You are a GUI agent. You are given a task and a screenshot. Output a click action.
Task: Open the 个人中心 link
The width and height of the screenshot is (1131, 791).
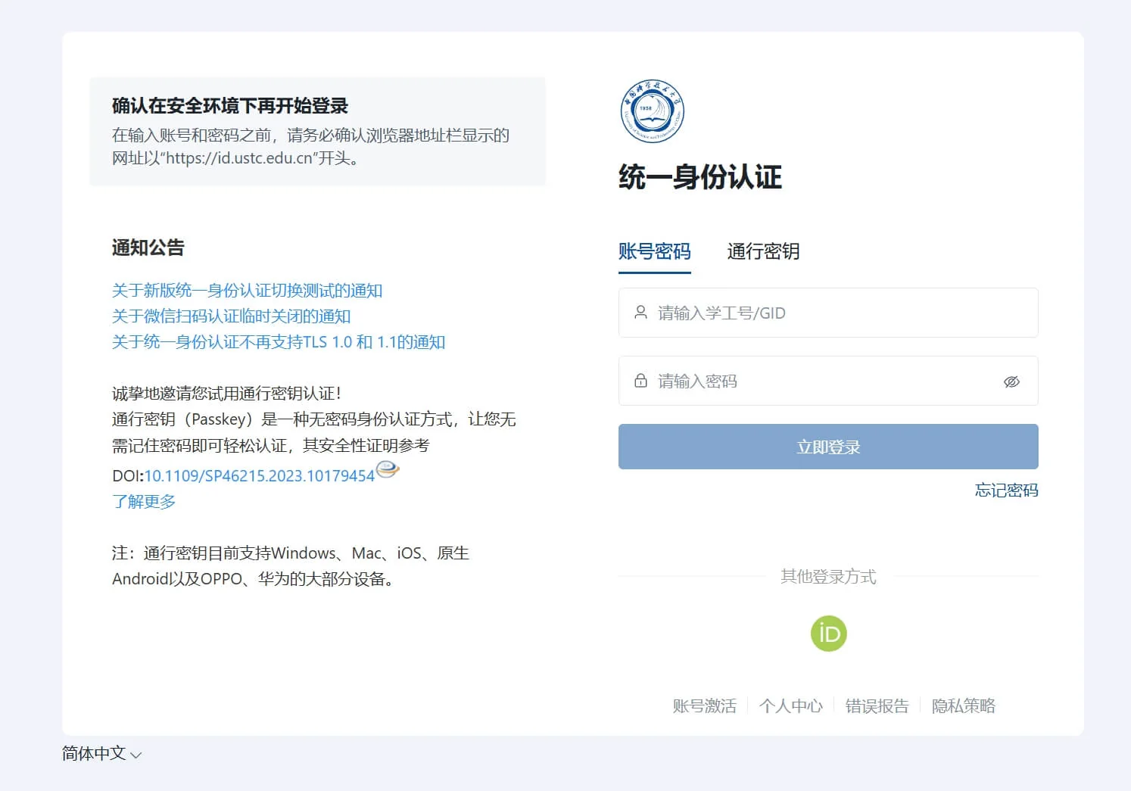790,706
